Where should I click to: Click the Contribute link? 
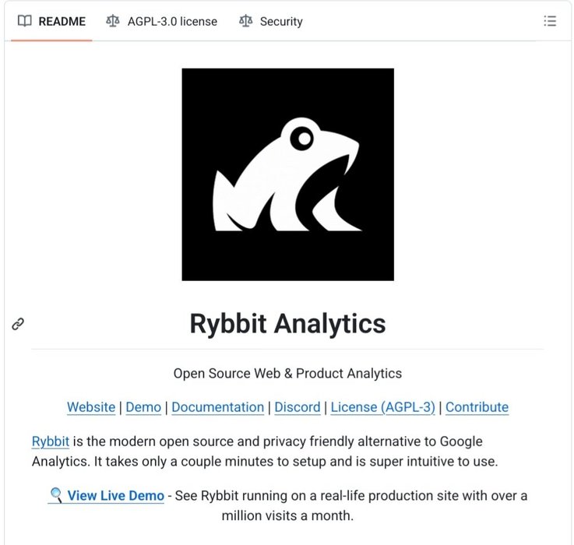click(477, 407)
